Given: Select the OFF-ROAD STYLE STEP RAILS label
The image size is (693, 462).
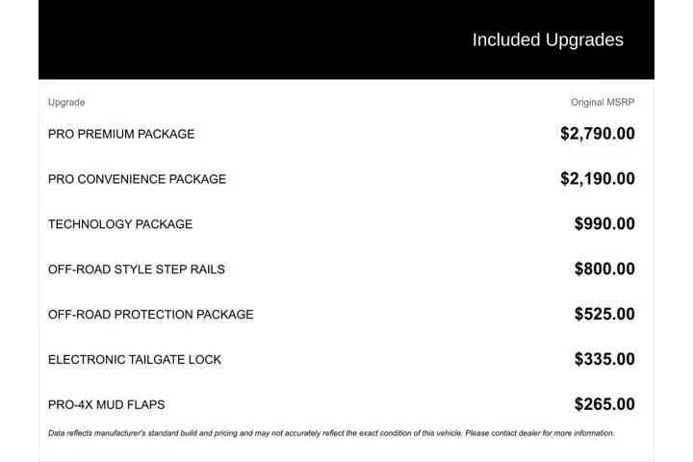Looking at the screenshot, I should coord(137,269).
